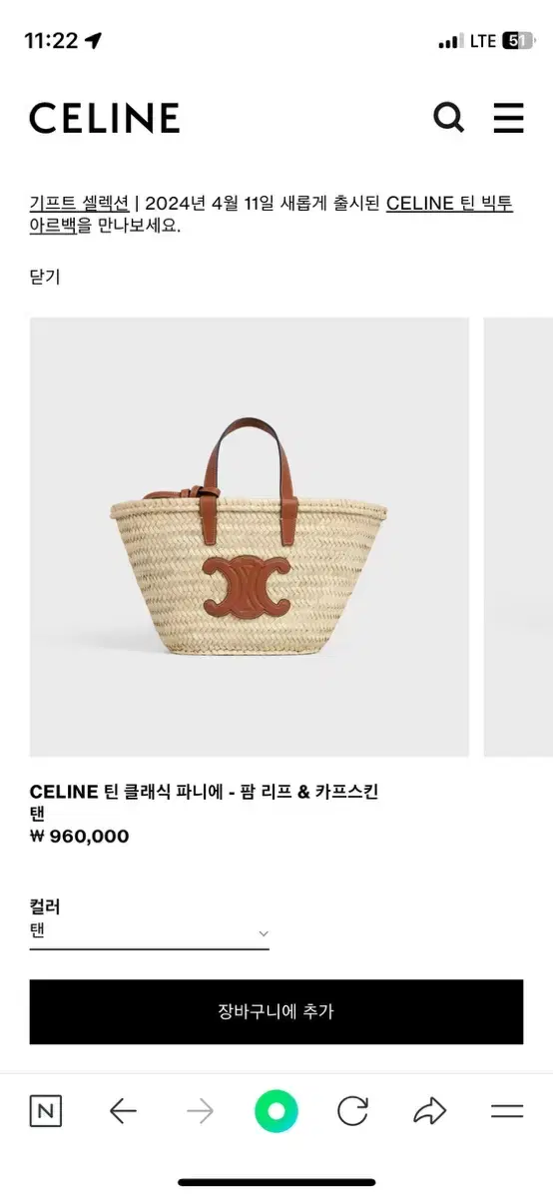The image size is (553, 1198).
Task: Go back with the left arrow
Action: (123, 1111)
